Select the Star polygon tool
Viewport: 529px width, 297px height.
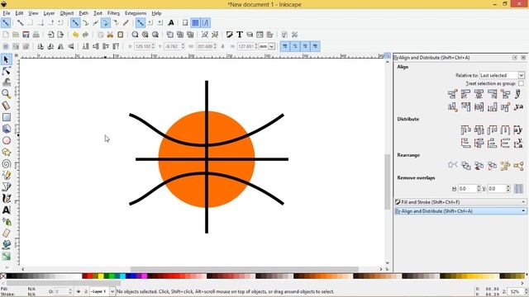[x=6, y=152]
